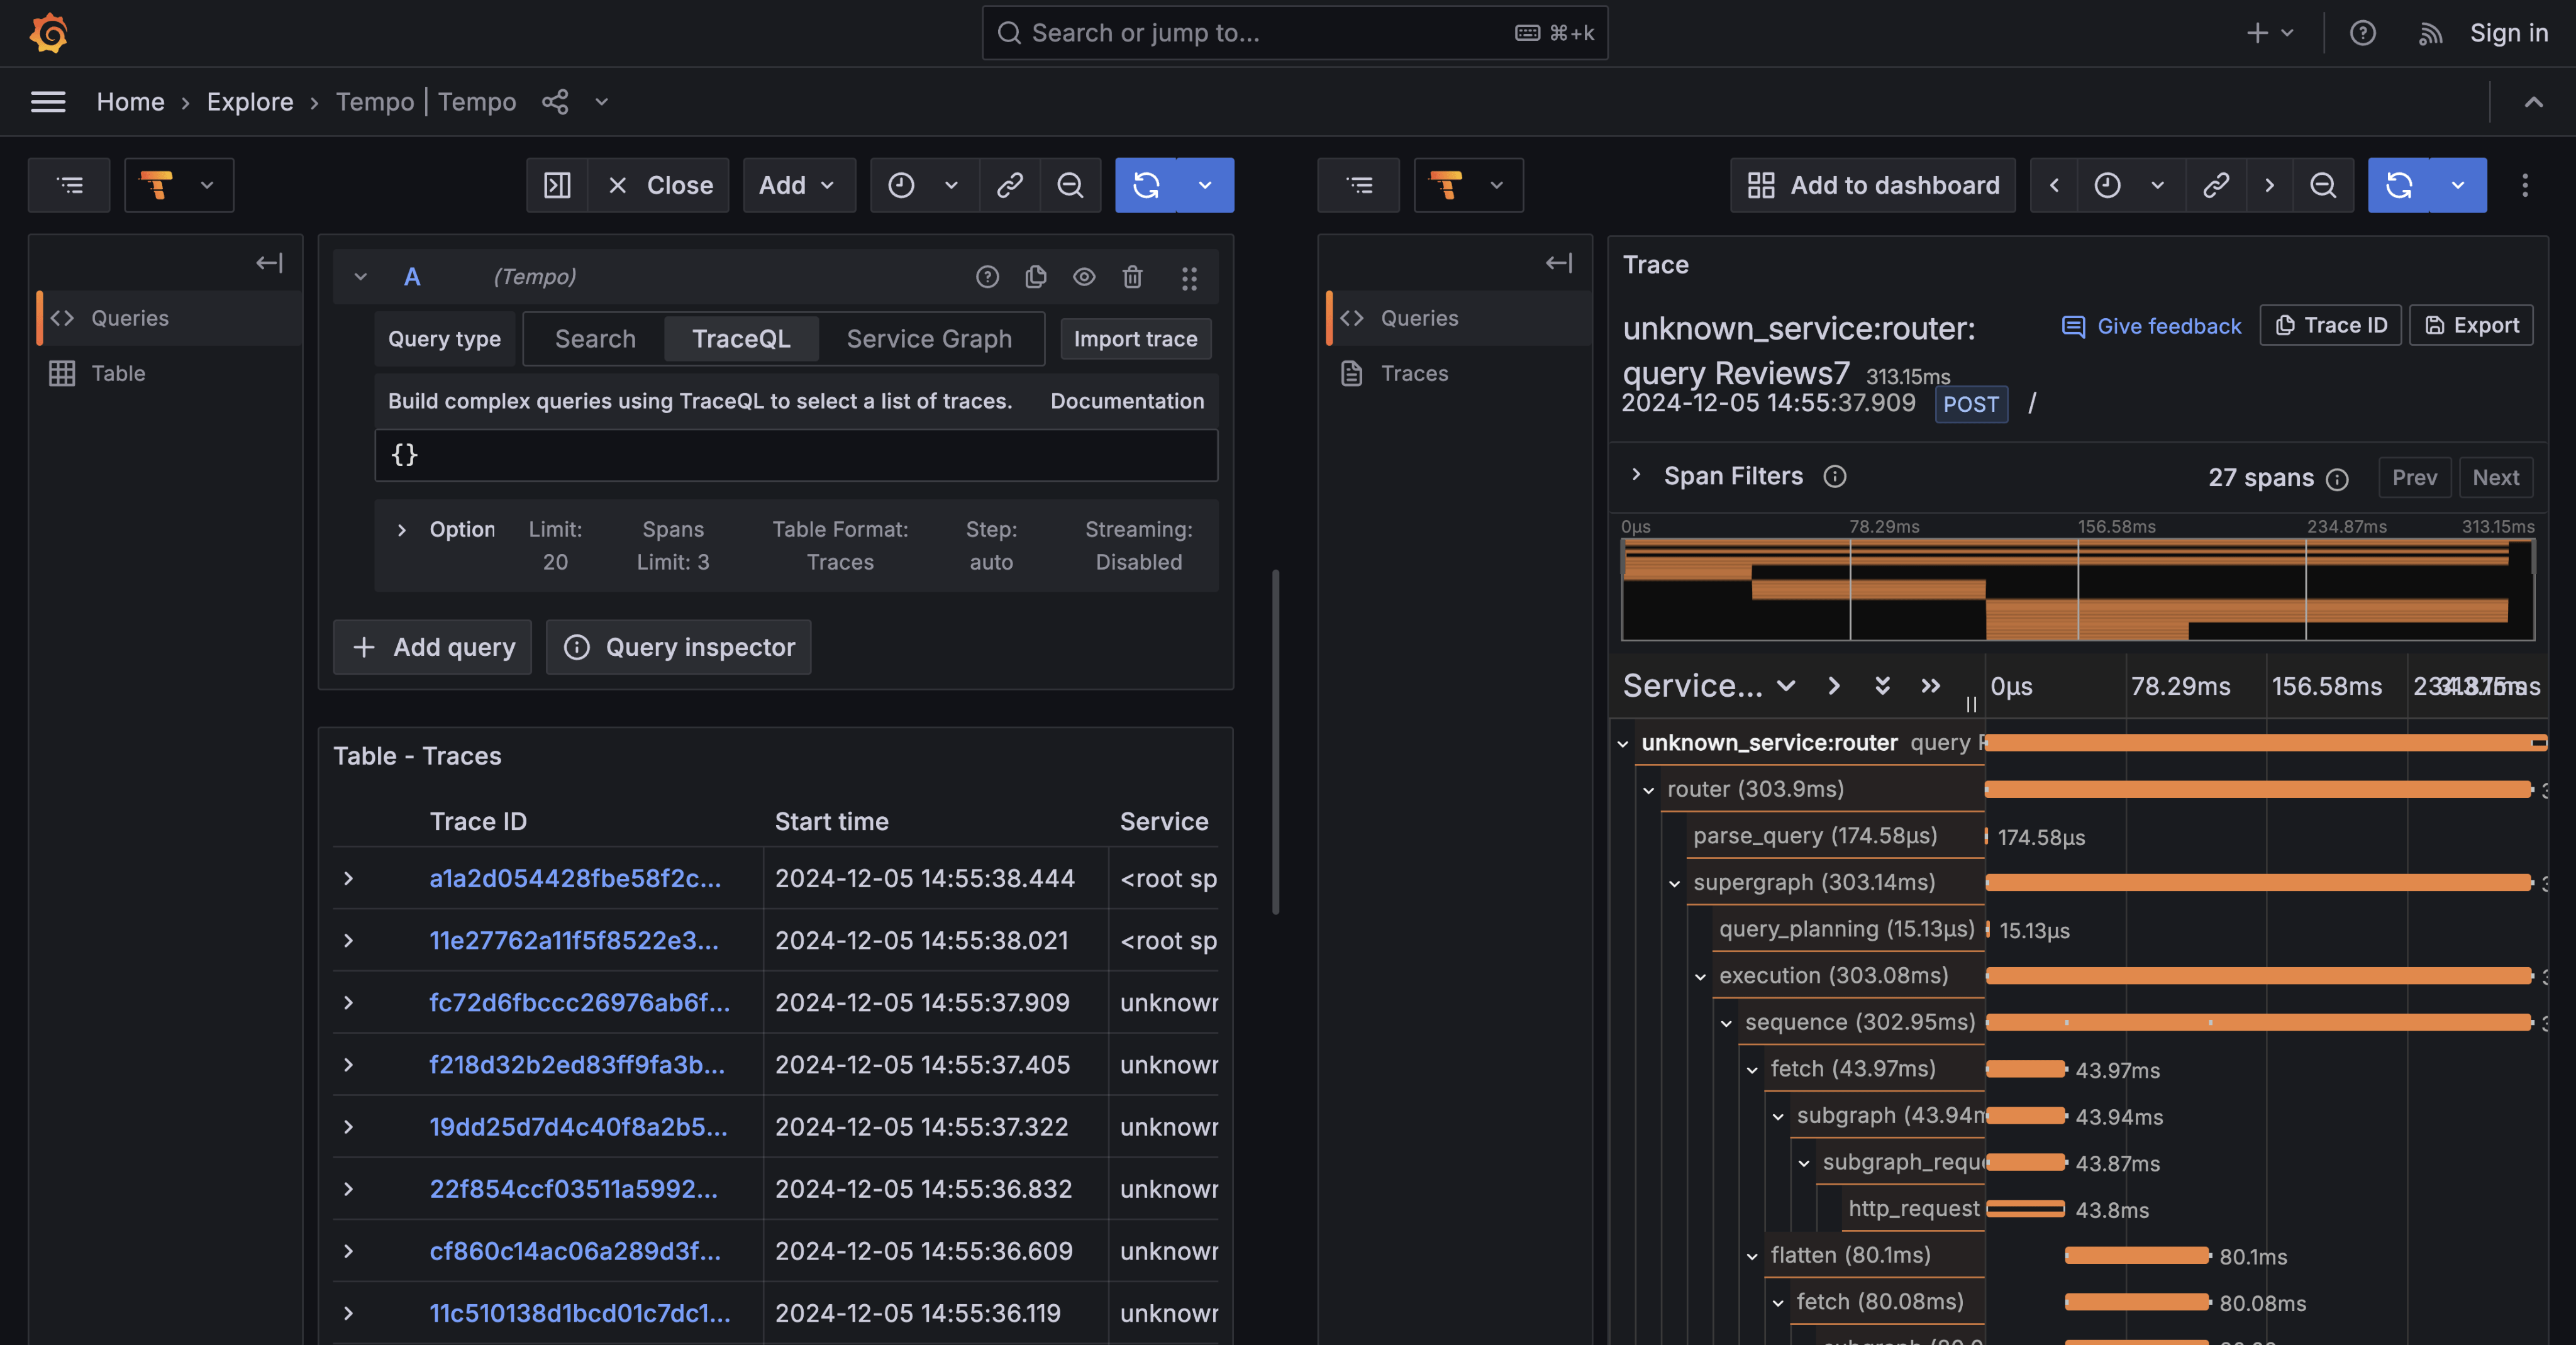The width and height of the screenshot is (2576, 1345).
Task: Open the Add dropdown menu
Action: coord(798,185)
